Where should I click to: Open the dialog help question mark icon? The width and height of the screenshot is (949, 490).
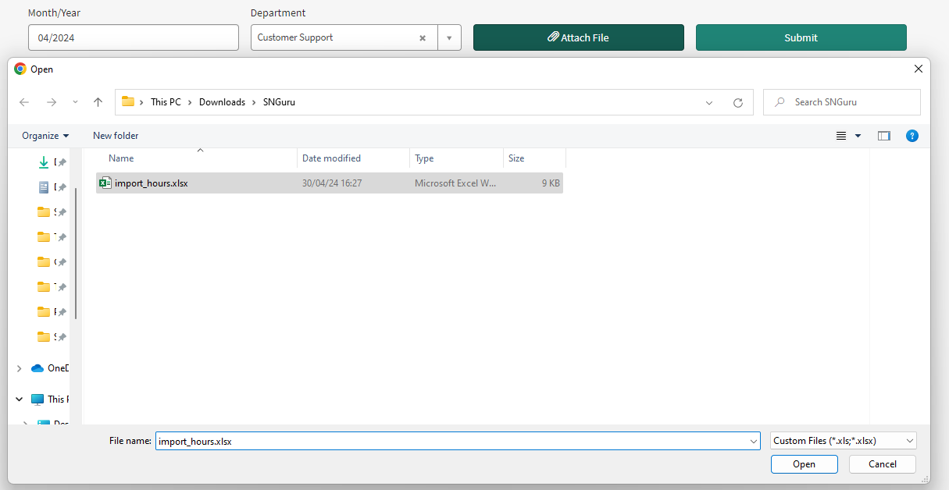[912, 136]
